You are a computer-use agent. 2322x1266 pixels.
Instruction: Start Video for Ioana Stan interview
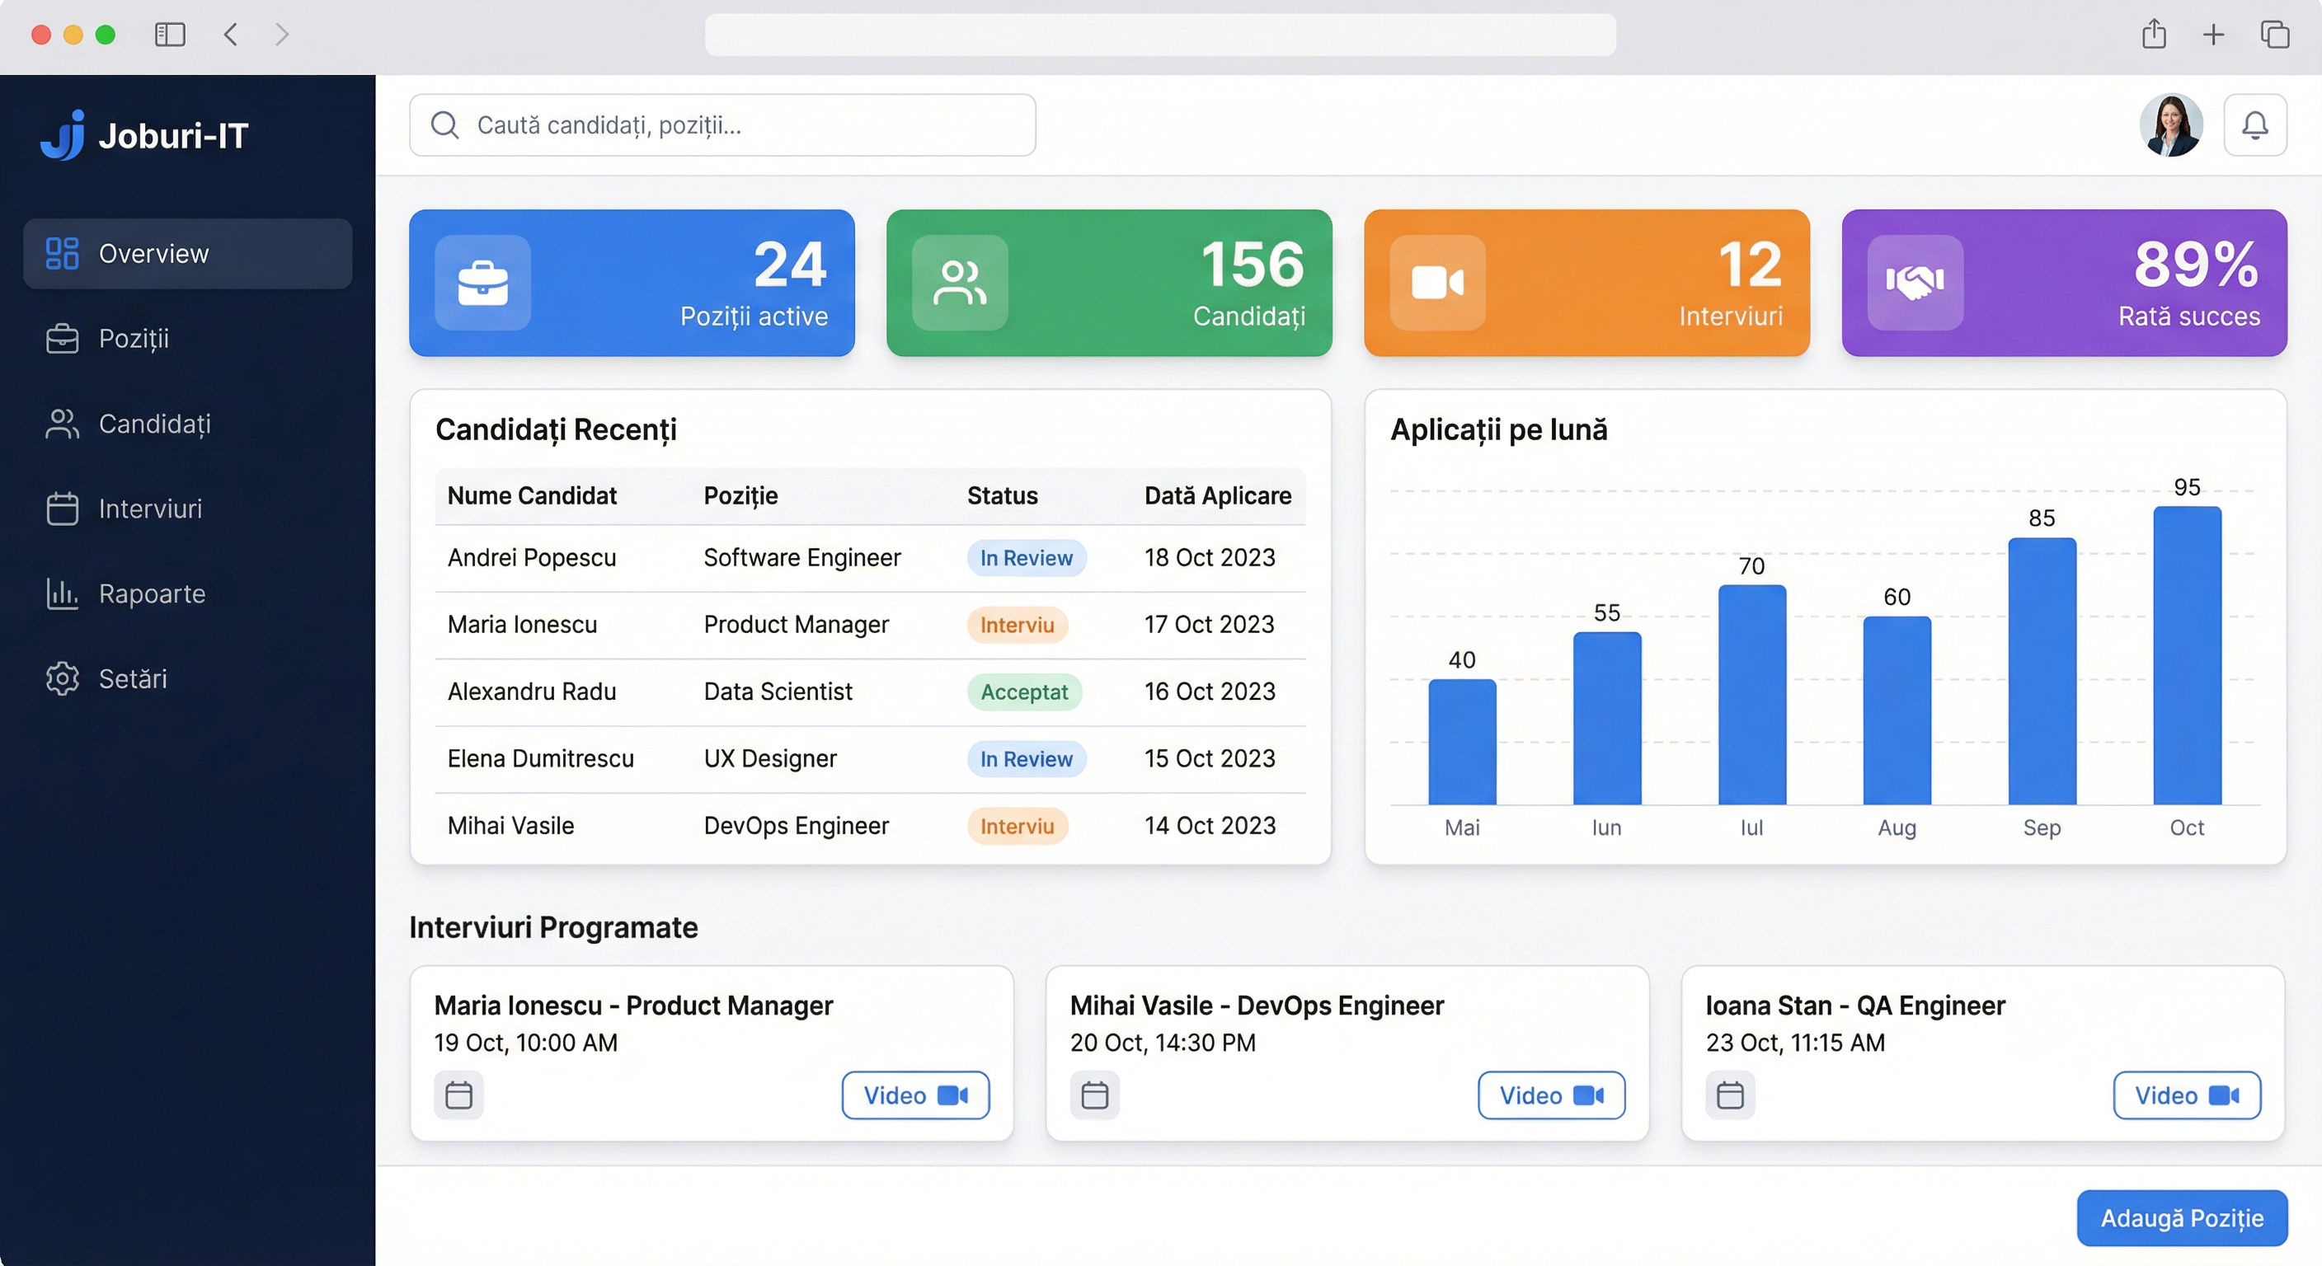2187,1095
